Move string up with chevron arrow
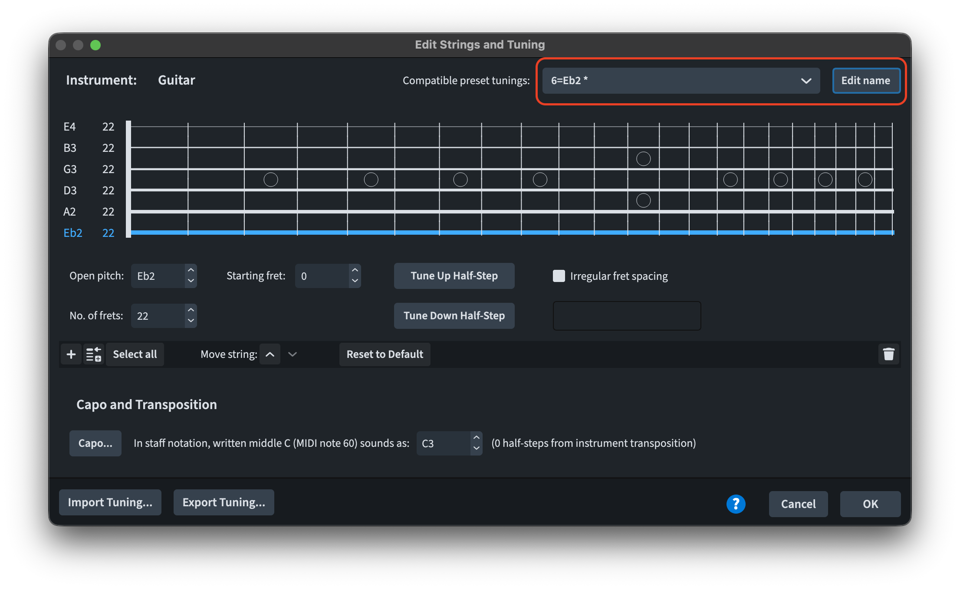Screen dimensions: 960x590 270,354
